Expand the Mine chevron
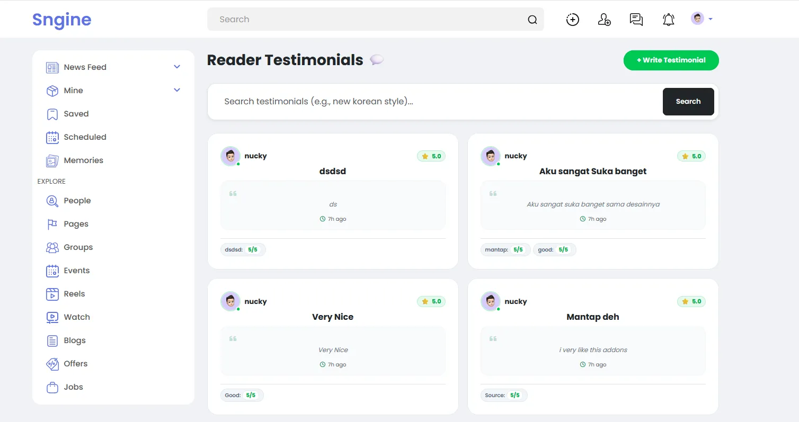This screenshot has height=422, width=799. [x=177, y=90]
